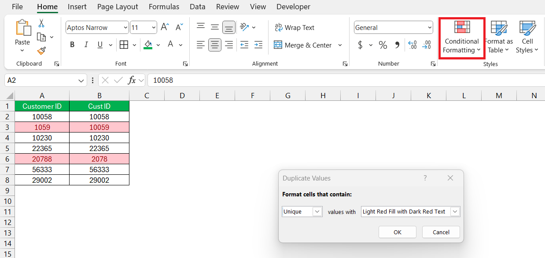
Task: Apply accounting dollar format
Action: 360,45
